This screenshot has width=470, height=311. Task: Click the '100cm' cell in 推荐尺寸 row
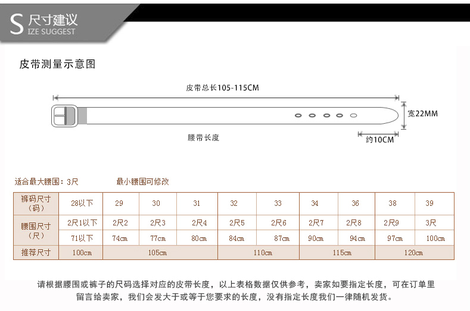click(x=82, y=253)
